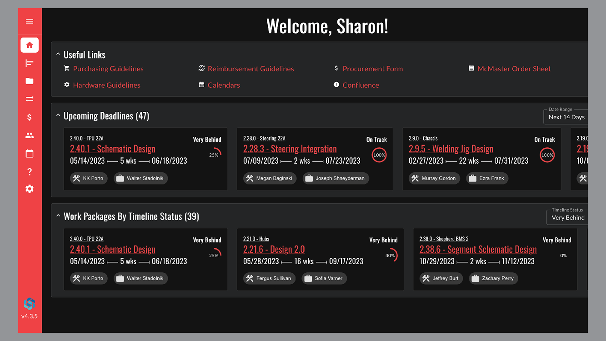Open the Timeline Status dropdown
The width and height of the screenshot is (606, 341).
point(567,217)
